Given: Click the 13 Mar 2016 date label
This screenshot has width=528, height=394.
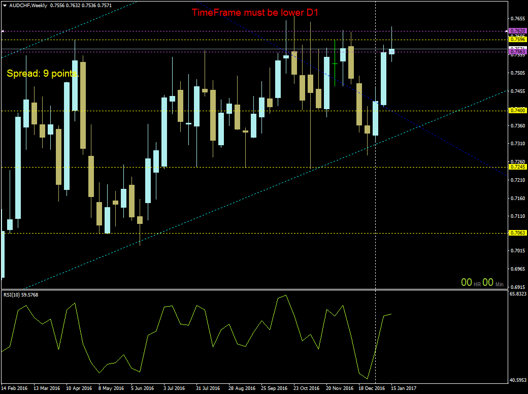Looking at the screenshot, I should point(47,388).
